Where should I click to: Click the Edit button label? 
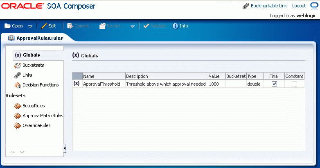[x=52, y=26]
